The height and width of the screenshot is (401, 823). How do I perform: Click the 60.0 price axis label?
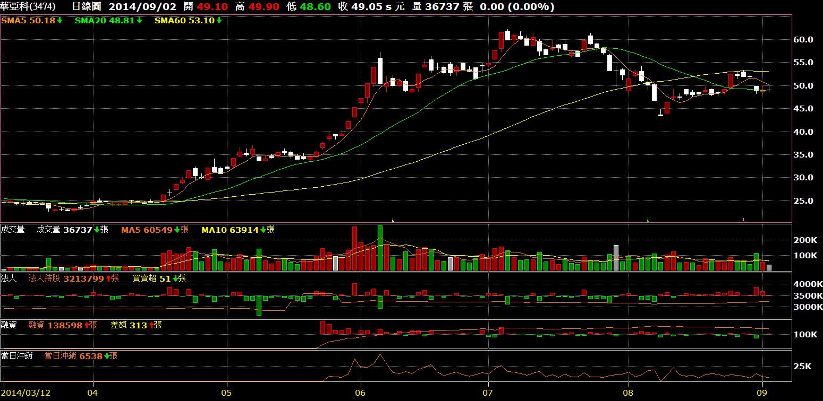tap(803, 40)
